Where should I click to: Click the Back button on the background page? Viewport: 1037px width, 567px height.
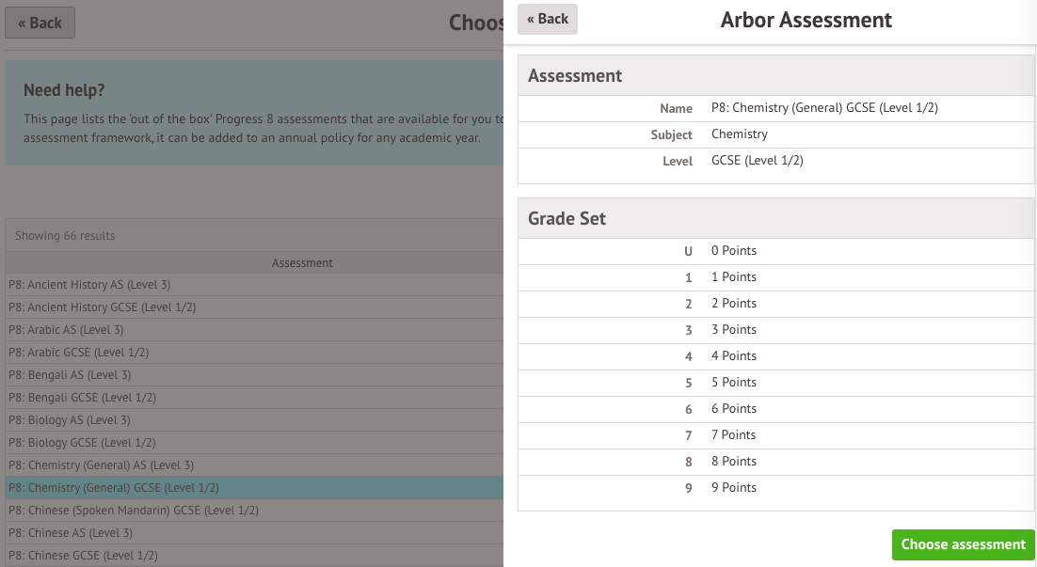[40, 24]
